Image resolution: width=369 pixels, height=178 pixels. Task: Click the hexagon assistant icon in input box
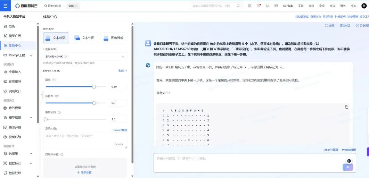pyautogui.click(x=349, y=161)
